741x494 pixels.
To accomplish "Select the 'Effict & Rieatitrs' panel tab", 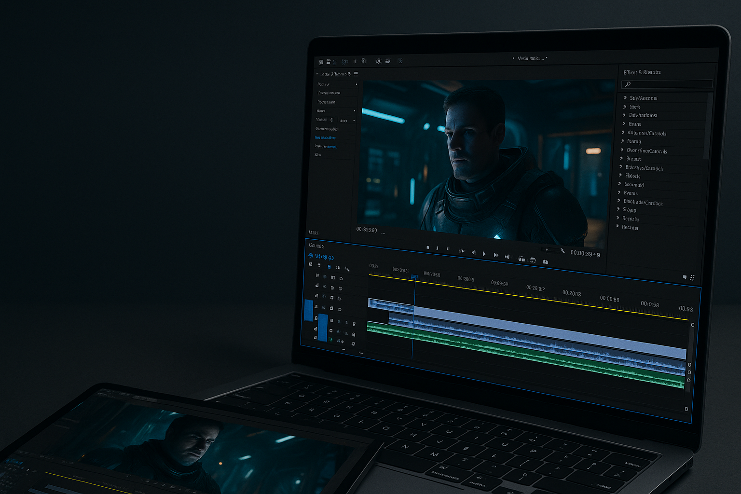I will click(642, 72).
